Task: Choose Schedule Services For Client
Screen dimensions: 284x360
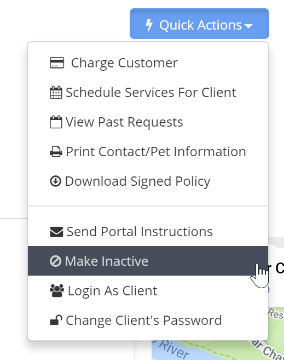Action: click(x=148, y=93)
